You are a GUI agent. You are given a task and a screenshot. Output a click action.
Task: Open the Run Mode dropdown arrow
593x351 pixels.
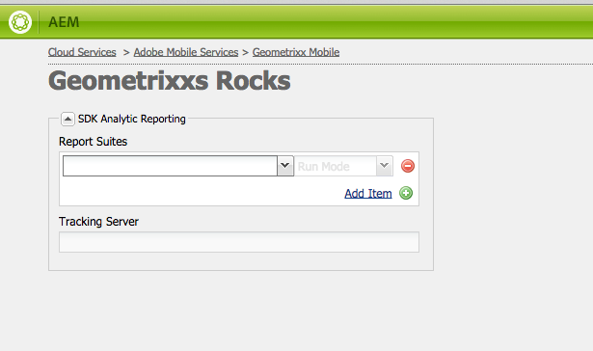click(x=384, y=166)
